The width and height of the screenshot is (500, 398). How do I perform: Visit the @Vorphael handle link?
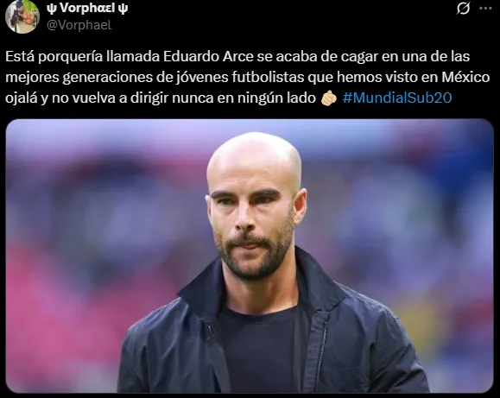point(79,25)
